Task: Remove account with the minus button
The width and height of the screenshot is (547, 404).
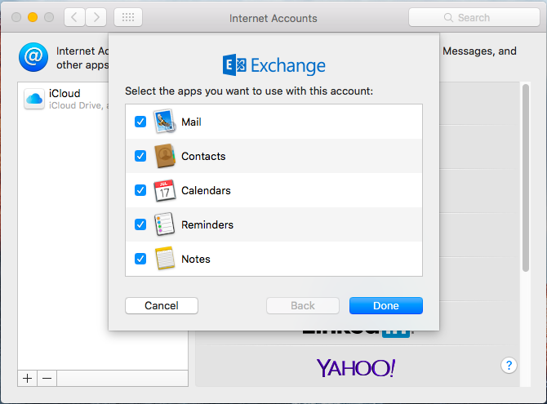Action: (47, 378)
